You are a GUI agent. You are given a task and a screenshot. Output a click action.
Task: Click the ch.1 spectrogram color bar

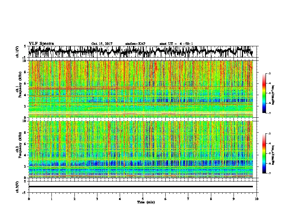[x=264, y=93]
